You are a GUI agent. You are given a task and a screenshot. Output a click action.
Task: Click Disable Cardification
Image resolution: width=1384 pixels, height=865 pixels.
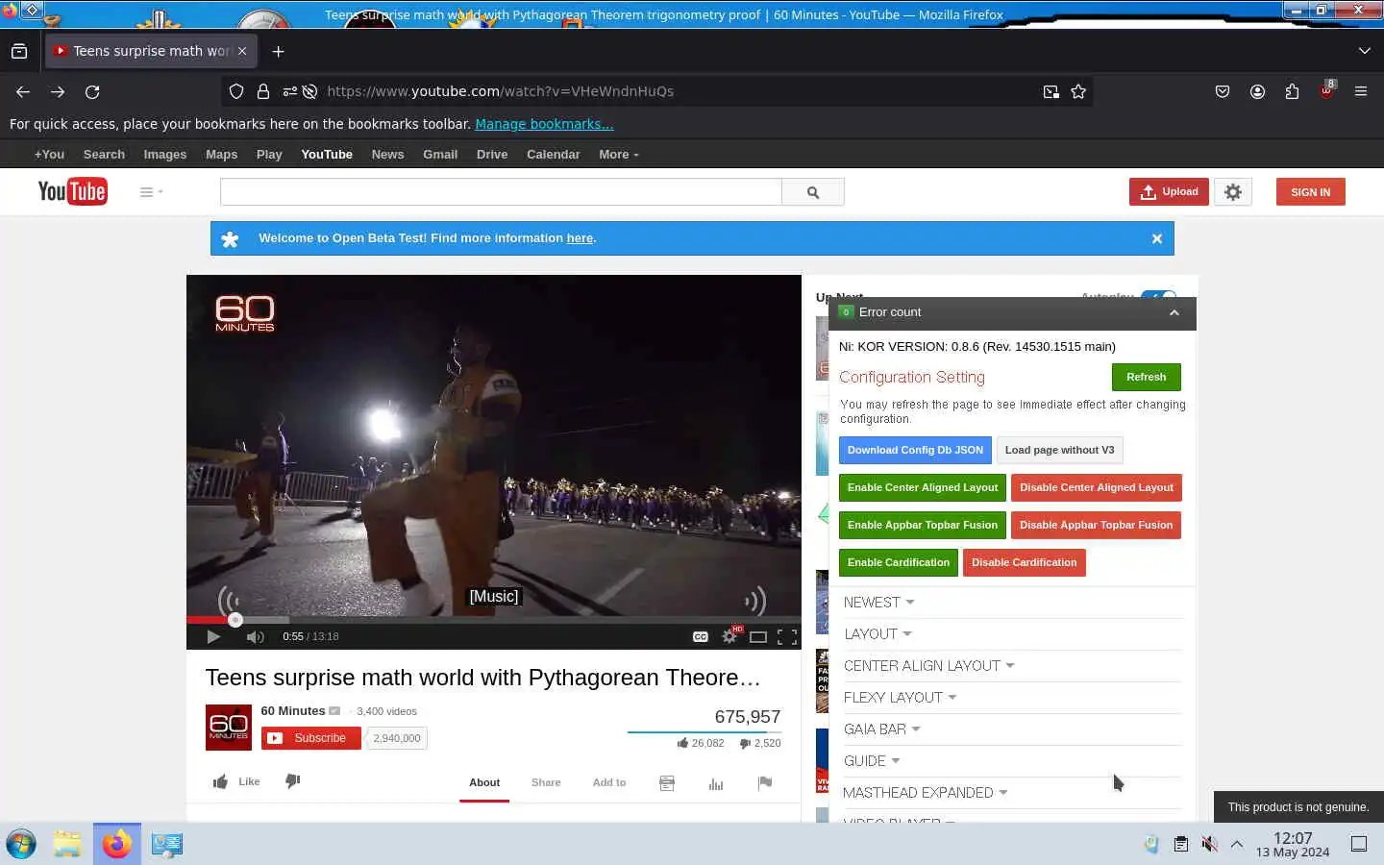click(x=1025, y=563)
